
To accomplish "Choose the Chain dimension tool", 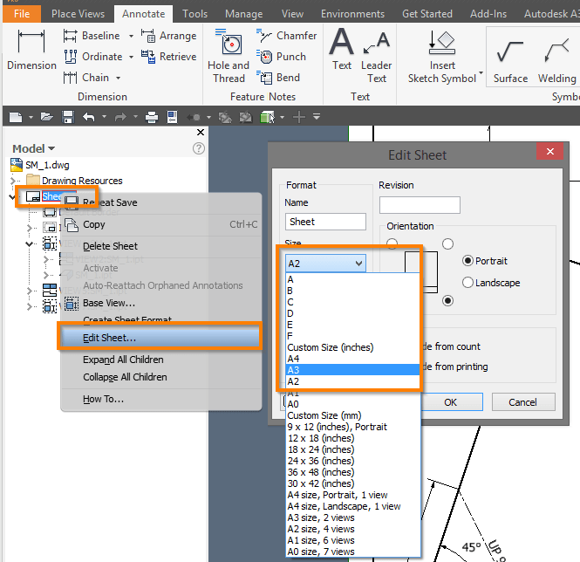I will point(85,78).
